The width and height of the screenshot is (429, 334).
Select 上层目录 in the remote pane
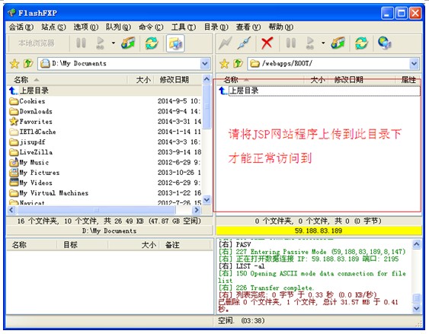[x=319, y=91]
